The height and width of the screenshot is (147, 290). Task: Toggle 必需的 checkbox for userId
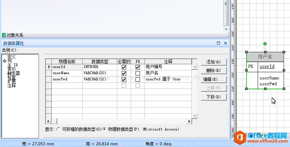(x=124, y=67)
